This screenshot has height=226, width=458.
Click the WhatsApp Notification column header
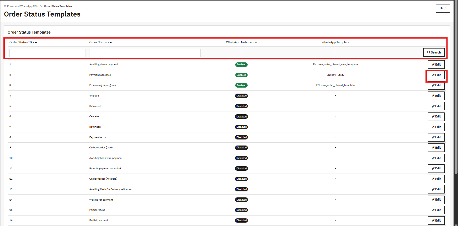pyautogui.click(x=241, y=42)
